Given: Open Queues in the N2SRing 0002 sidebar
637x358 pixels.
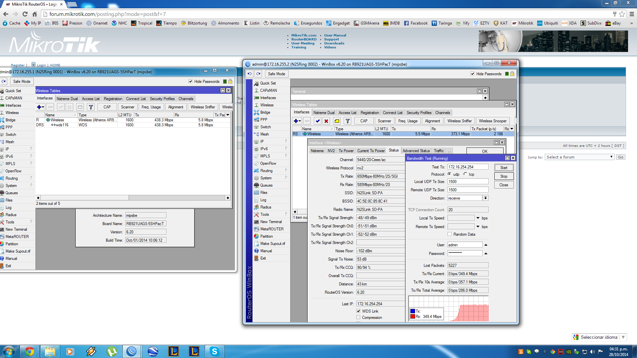Looking at the screenshot, I should click(266, 185).
